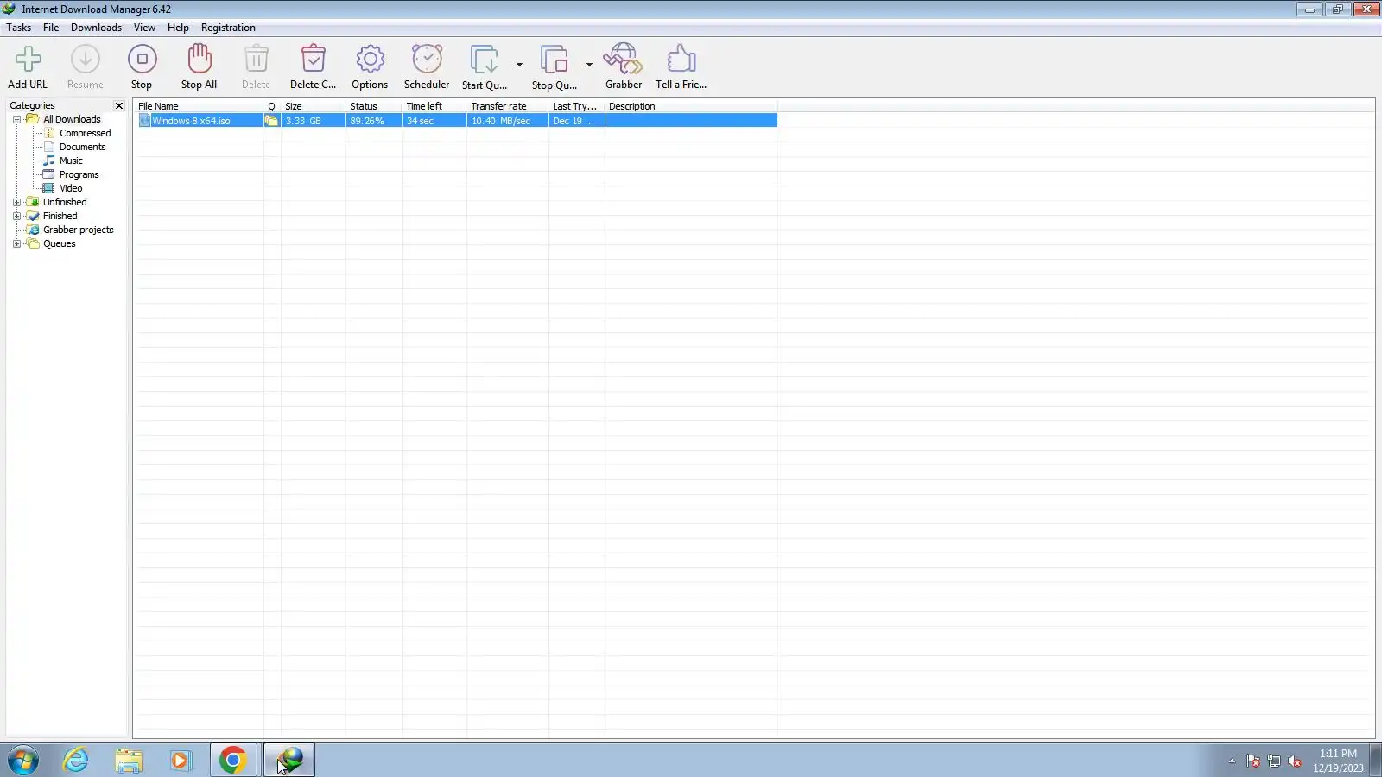Viewport: 1382px width, 777px height.
Task: Open the File menu
Action: [x=51, y=28]
